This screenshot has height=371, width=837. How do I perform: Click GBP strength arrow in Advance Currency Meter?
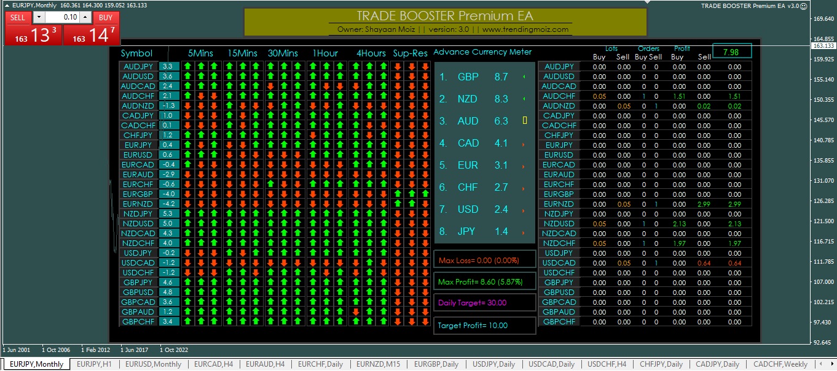pos(523,76)
